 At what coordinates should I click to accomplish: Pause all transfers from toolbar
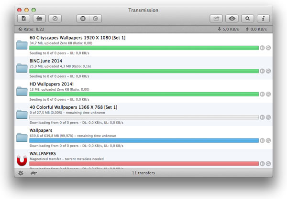[83, 19]
